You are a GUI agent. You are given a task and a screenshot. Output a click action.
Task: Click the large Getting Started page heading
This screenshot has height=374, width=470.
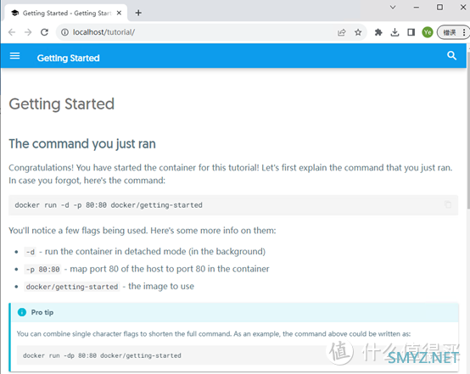(61, 104)
